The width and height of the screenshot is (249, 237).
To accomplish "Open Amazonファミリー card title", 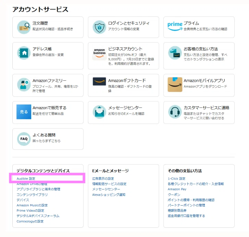I will (x=49, y=80).
